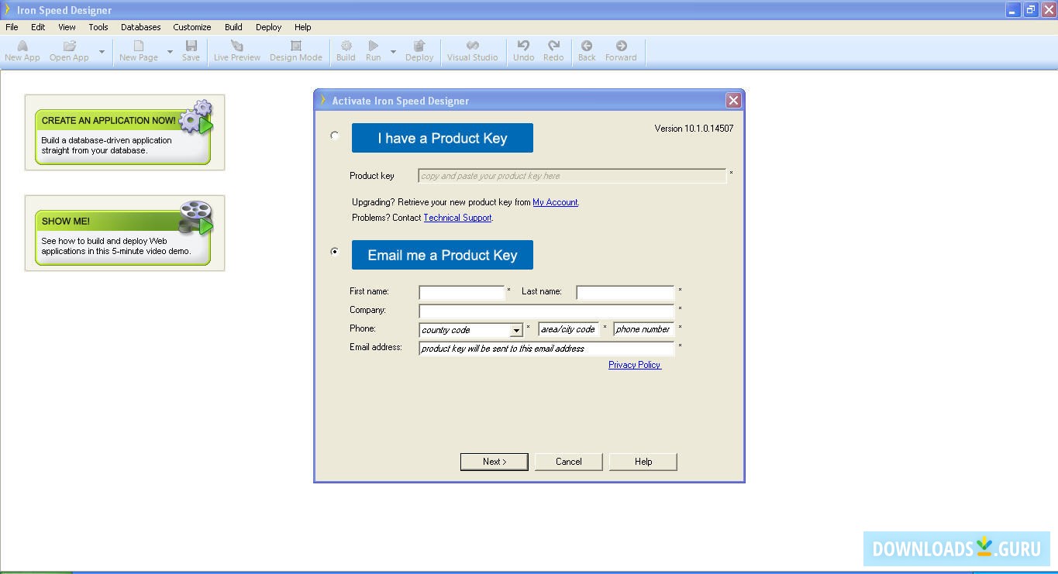Click the New App toolbar icon
This screenshot has height=574, width=1058.
tap(22, 50)
